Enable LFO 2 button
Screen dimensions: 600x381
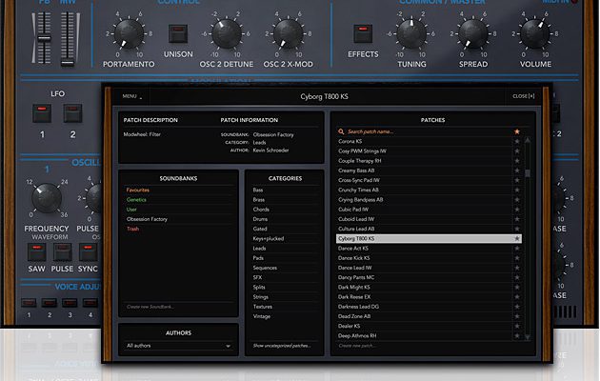[73, 115]
